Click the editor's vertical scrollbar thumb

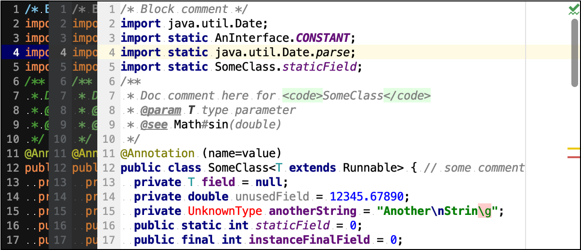575,53
